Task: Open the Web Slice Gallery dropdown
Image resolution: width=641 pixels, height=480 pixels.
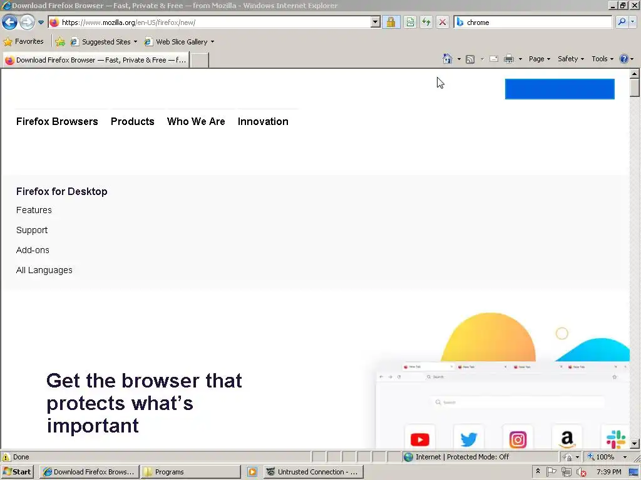Action: [180, 42]
